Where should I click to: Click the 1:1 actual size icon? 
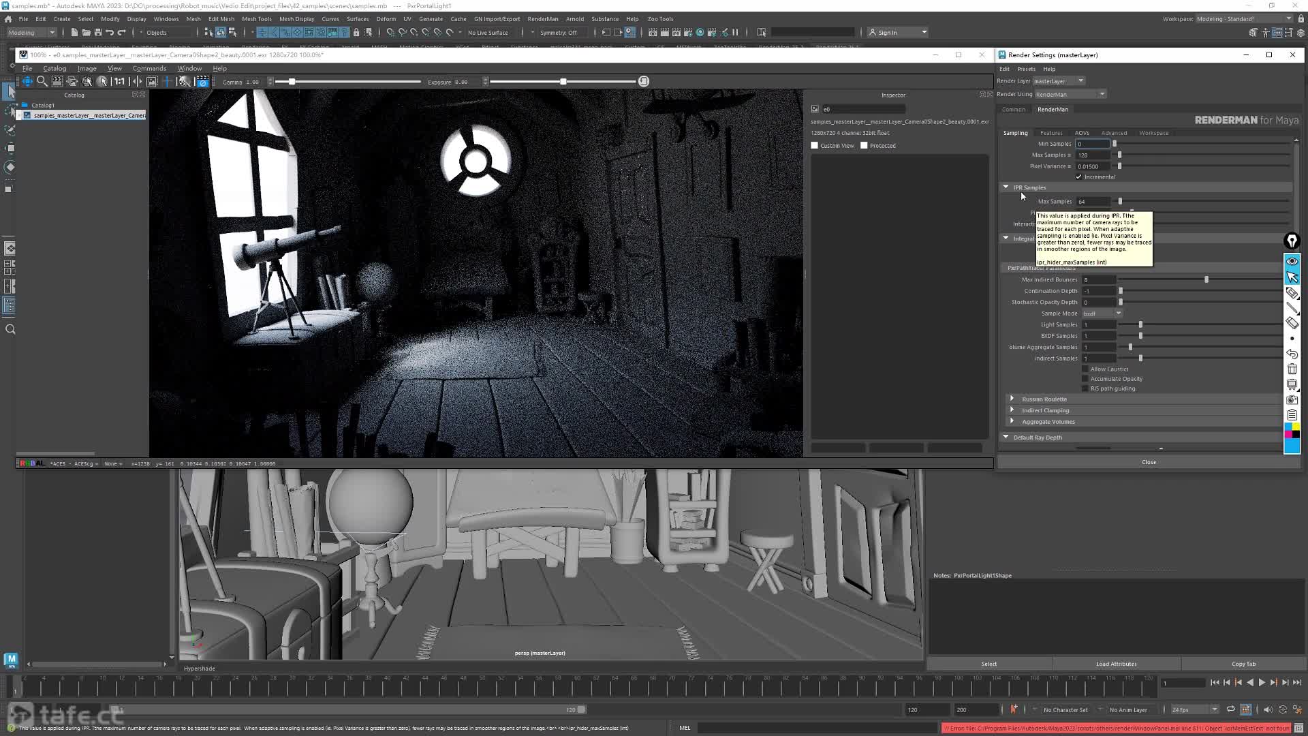pos(119,81)
